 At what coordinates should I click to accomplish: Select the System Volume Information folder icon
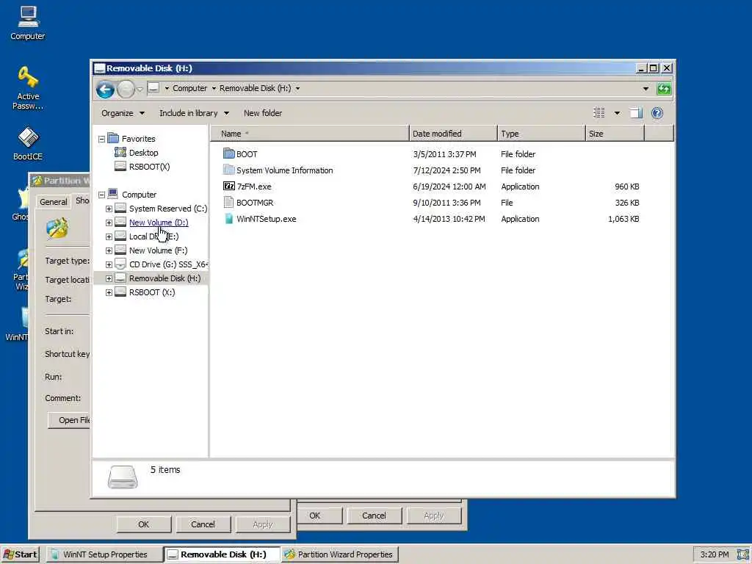click(x=229, y=170)
